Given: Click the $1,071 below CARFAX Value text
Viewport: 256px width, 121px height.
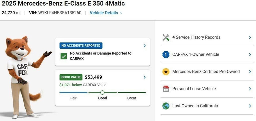Looking at the screenshot, I should click(83, 85).
